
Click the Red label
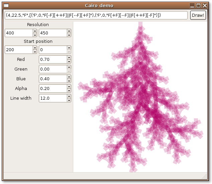[21, 60]
